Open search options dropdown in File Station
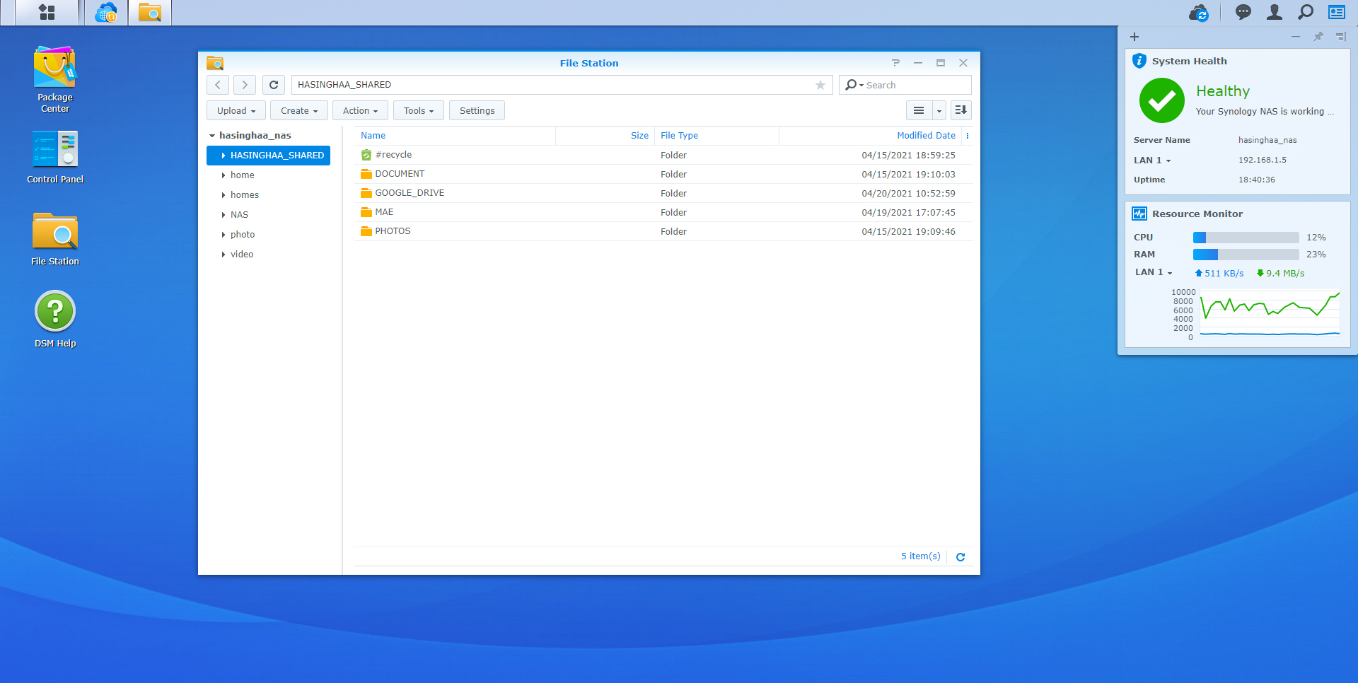Screen dimensions: 1358x683 coord(854,85)
